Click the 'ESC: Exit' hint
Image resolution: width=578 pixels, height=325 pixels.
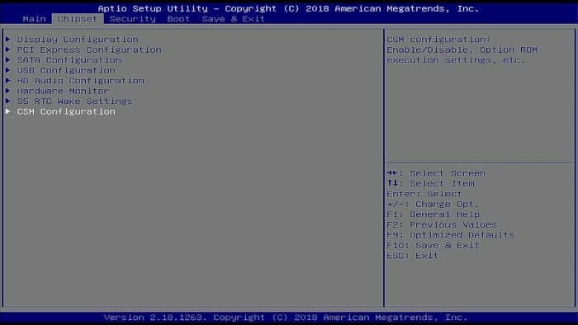point(413,256)
